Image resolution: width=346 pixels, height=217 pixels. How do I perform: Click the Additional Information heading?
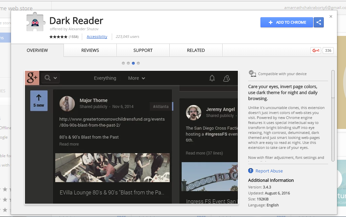pos(271,180)
